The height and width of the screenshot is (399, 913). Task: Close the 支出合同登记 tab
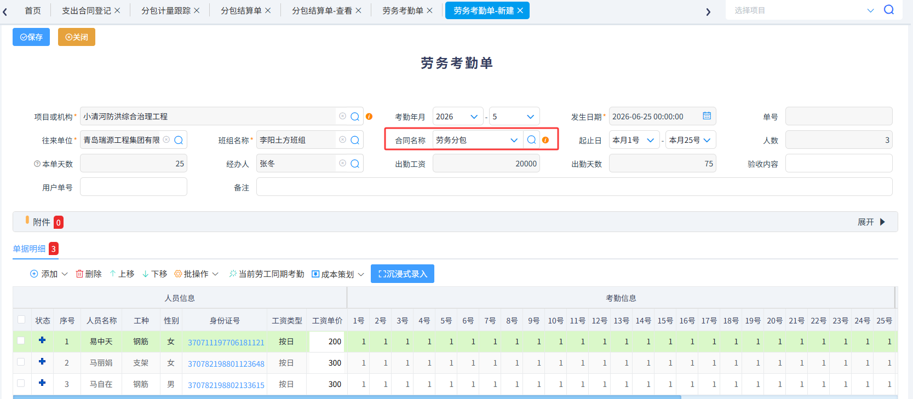pyautogui.click(x=117, y=10)
